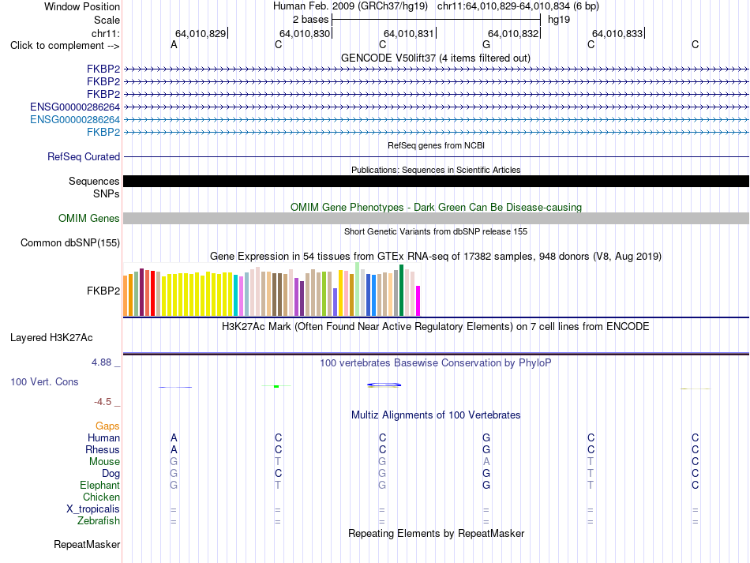Viewport: 750px width, 563px height.
Task: Open the 'RefSeq genes from NCBI' track title
Action: click(x=436, y=145)
